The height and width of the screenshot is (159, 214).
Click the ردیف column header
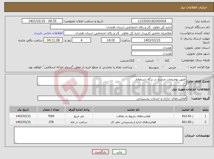point(205,110)
